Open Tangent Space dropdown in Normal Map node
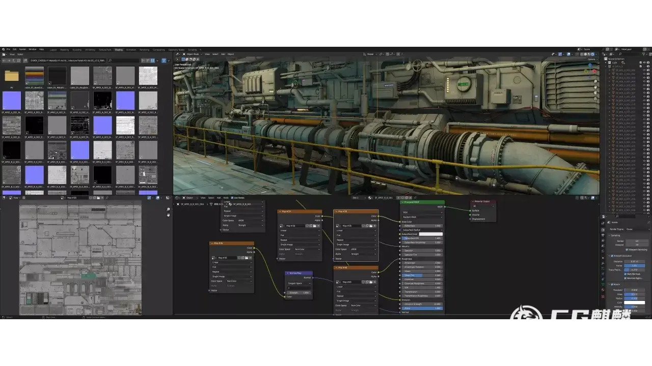Viewport: 652px width, 366px height. click(299, 283)
